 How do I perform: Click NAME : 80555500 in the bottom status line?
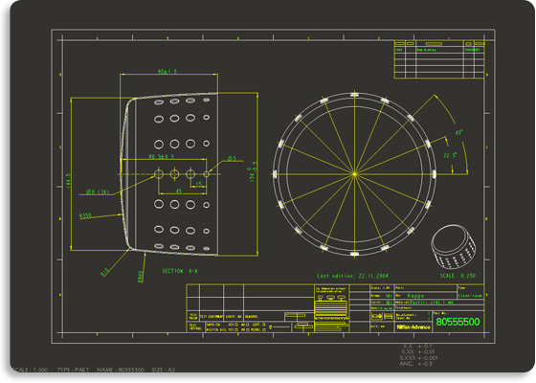pyautogui.click(x=121, y=370)
